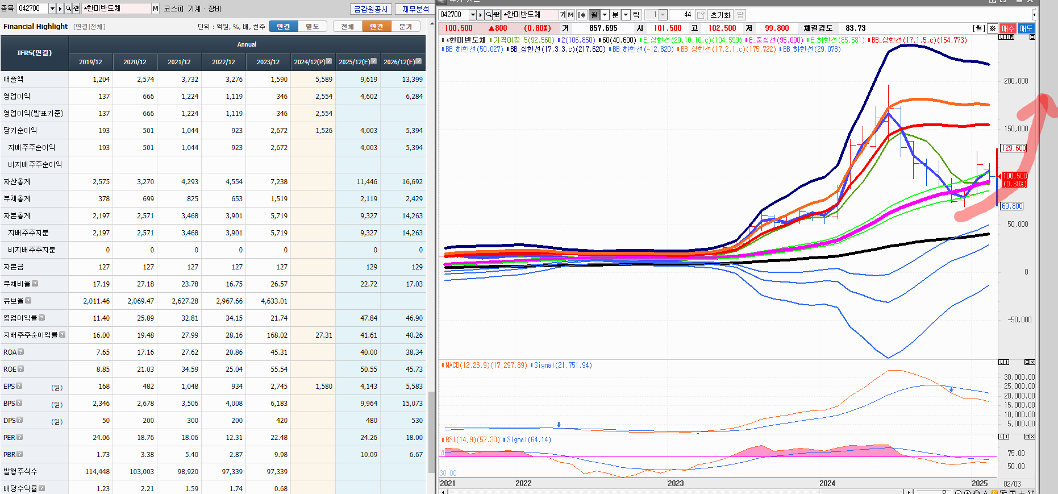Image resolution: width=1058 pixels, height=494 pixels.
Task: Click the stock code field in the financial panel
Action: [x=32, y=9]
